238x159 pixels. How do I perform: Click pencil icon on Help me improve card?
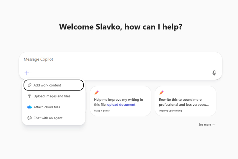click(x=97, y=93)
